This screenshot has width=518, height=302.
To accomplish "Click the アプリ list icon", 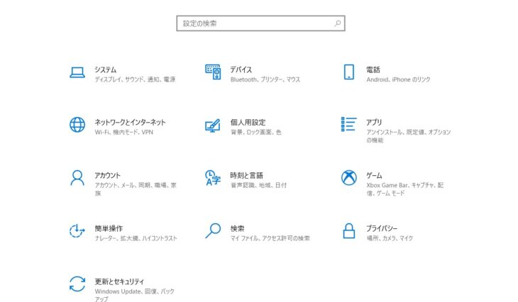I will tap(349, 124).
